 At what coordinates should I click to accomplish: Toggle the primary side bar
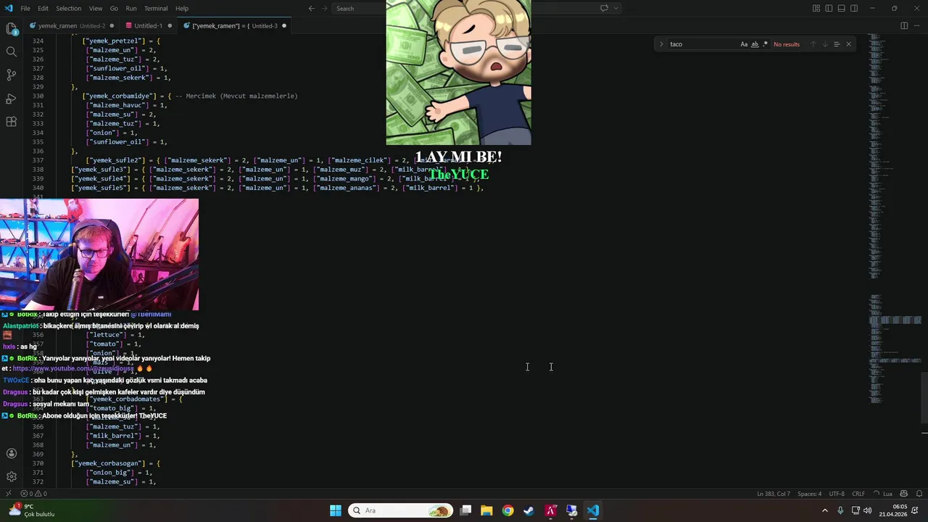coord(829,8)
